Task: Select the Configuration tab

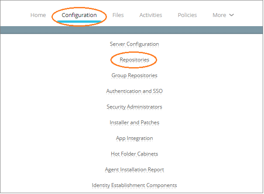Action: pos(79,15)
